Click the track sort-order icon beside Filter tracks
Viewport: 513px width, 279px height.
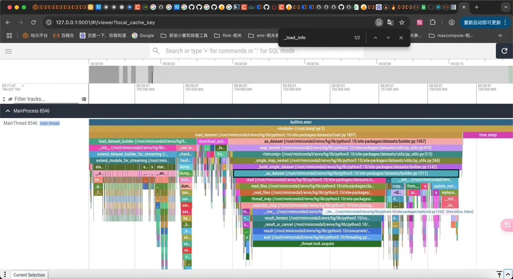pyautogui.click(x=10, y=99)
